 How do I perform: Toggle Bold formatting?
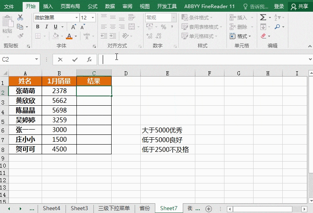[38, 27]
